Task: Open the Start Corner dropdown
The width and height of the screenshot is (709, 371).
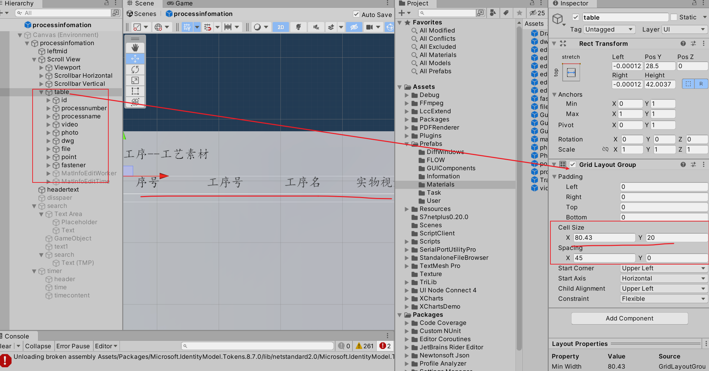Action: coord(663,268)
